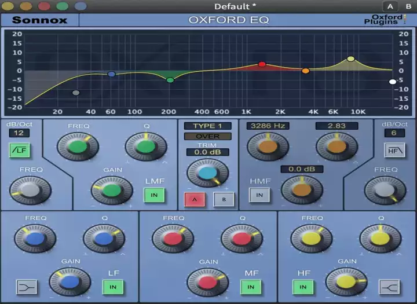417x304 pixels.
Task: Click the Sonnox logo
Action: tap(39, 20)
